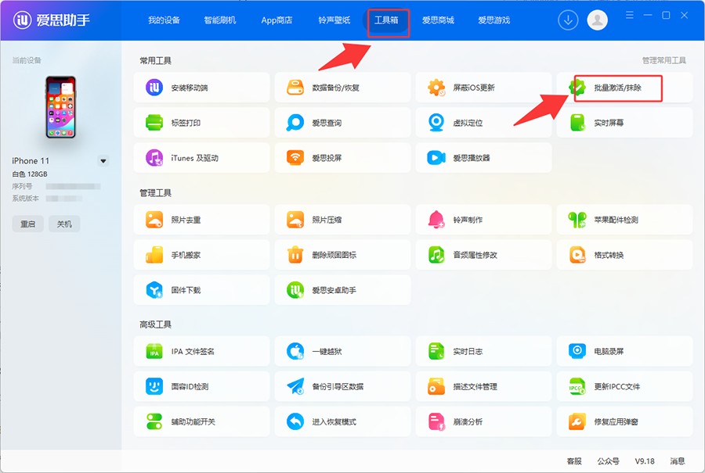Open the 一键越狱 Apple icon
705x473 pixels.
click(x=295, y=351)
